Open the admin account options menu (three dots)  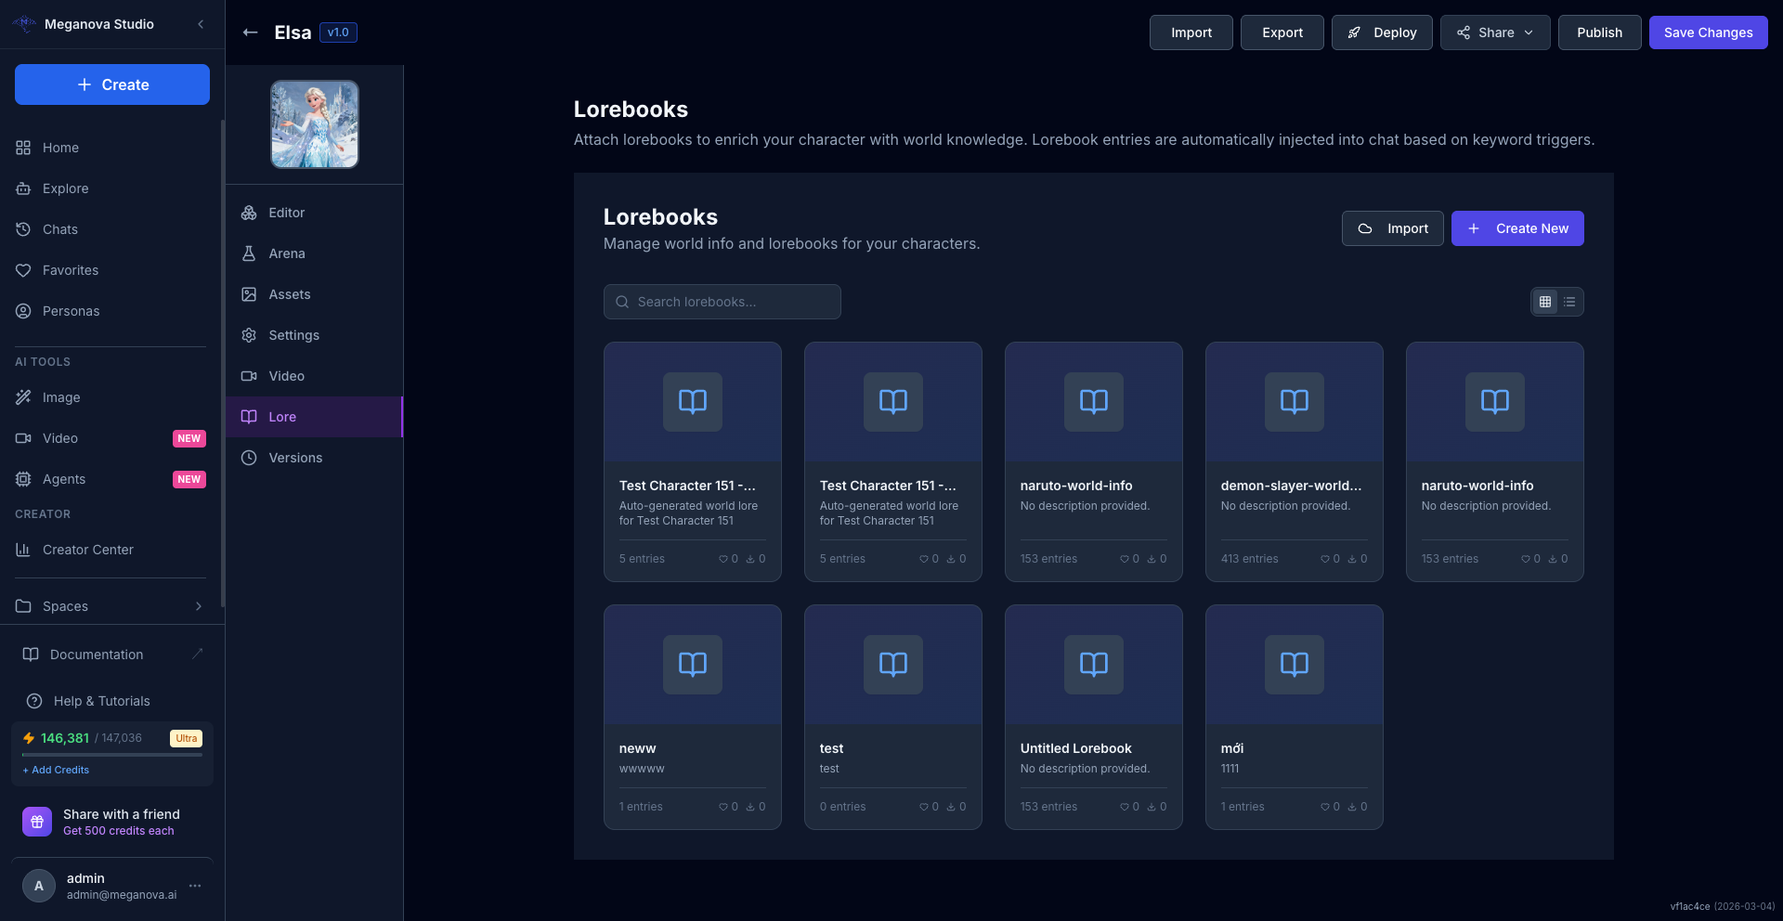click(x=195, y=886)
